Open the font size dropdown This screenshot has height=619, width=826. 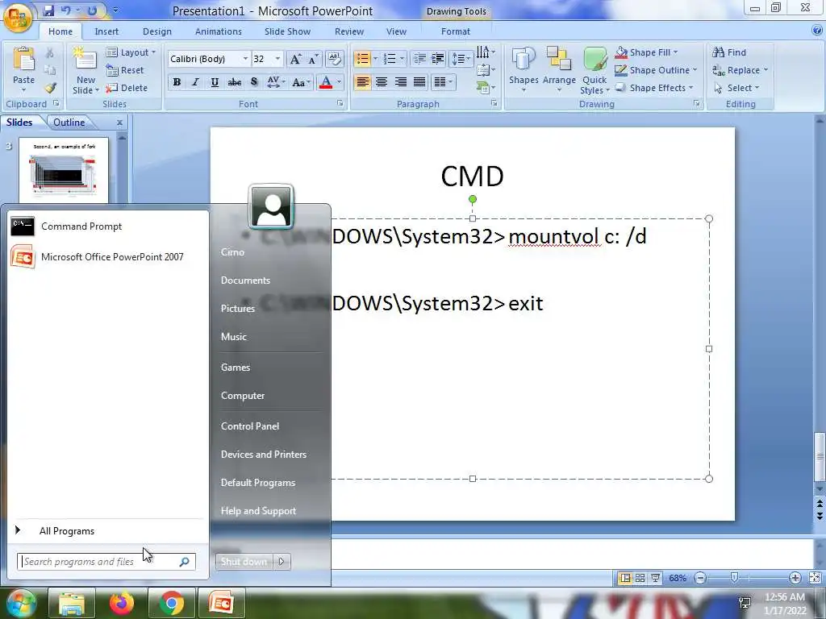277,59
